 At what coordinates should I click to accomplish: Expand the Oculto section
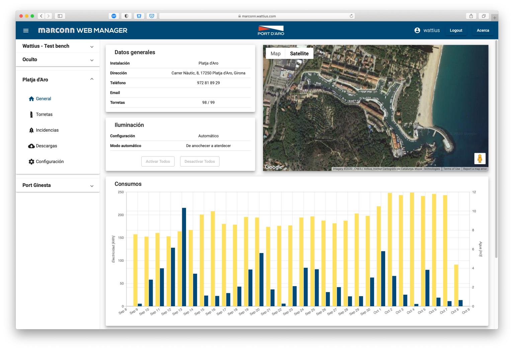[x=92, y=60]
